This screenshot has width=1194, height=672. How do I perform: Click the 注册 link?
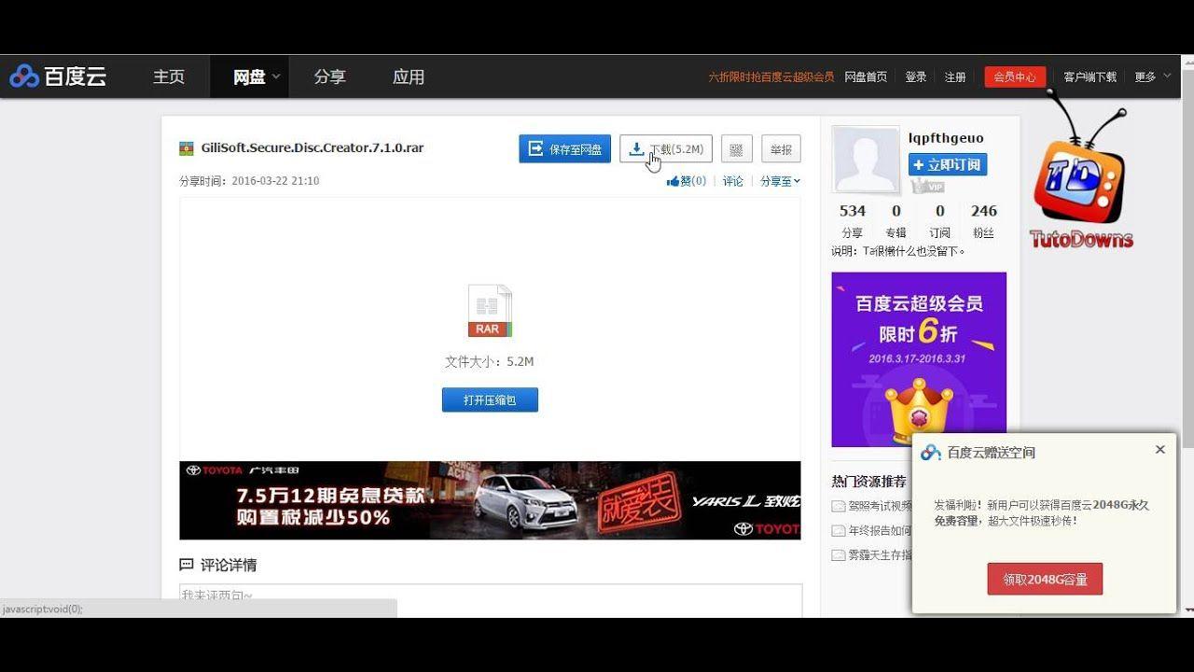point(955,77)
